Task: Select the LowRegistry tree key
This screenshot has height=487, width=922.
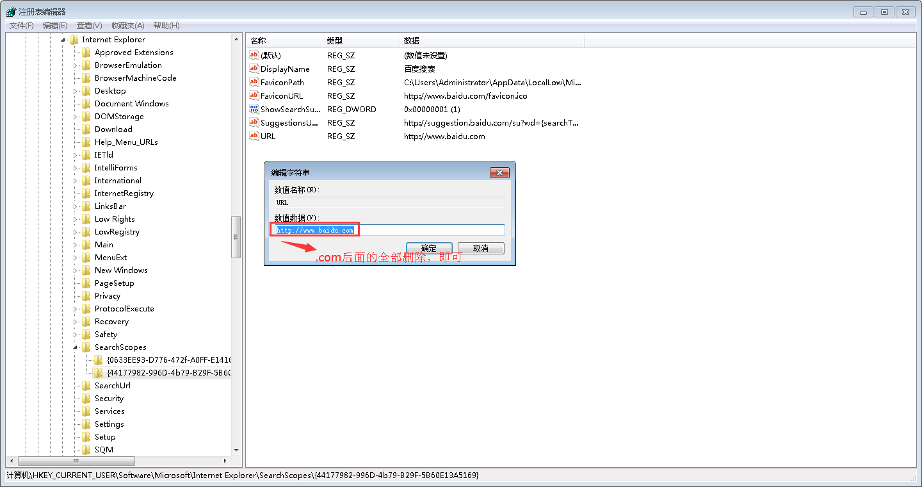Action: click(117, 232)
